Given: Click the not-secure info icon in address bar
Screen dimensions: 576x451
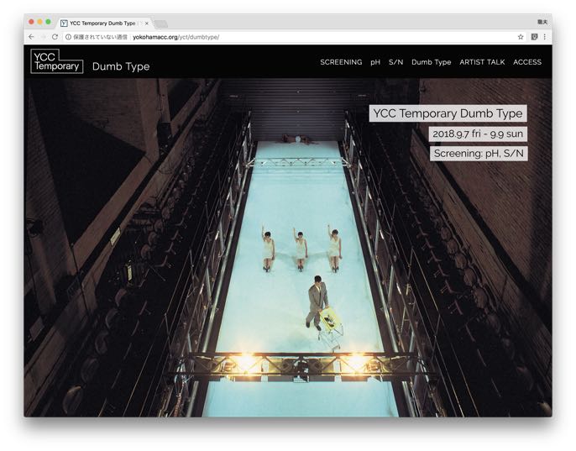Looking at the screenshot, I should pos(68,37).
